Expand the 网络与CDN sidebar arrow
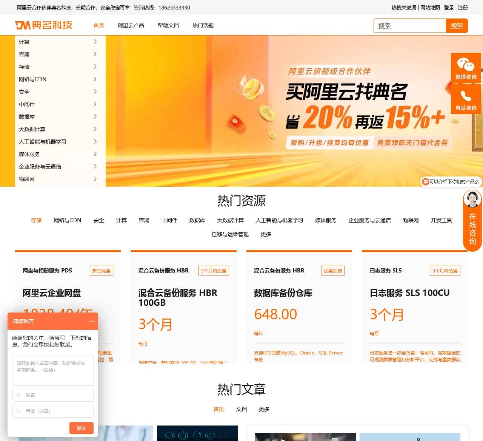483x441 pixels. tap(95, 79)
